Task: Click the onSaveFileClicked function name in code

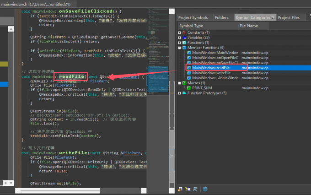Action: click(86, 11)
